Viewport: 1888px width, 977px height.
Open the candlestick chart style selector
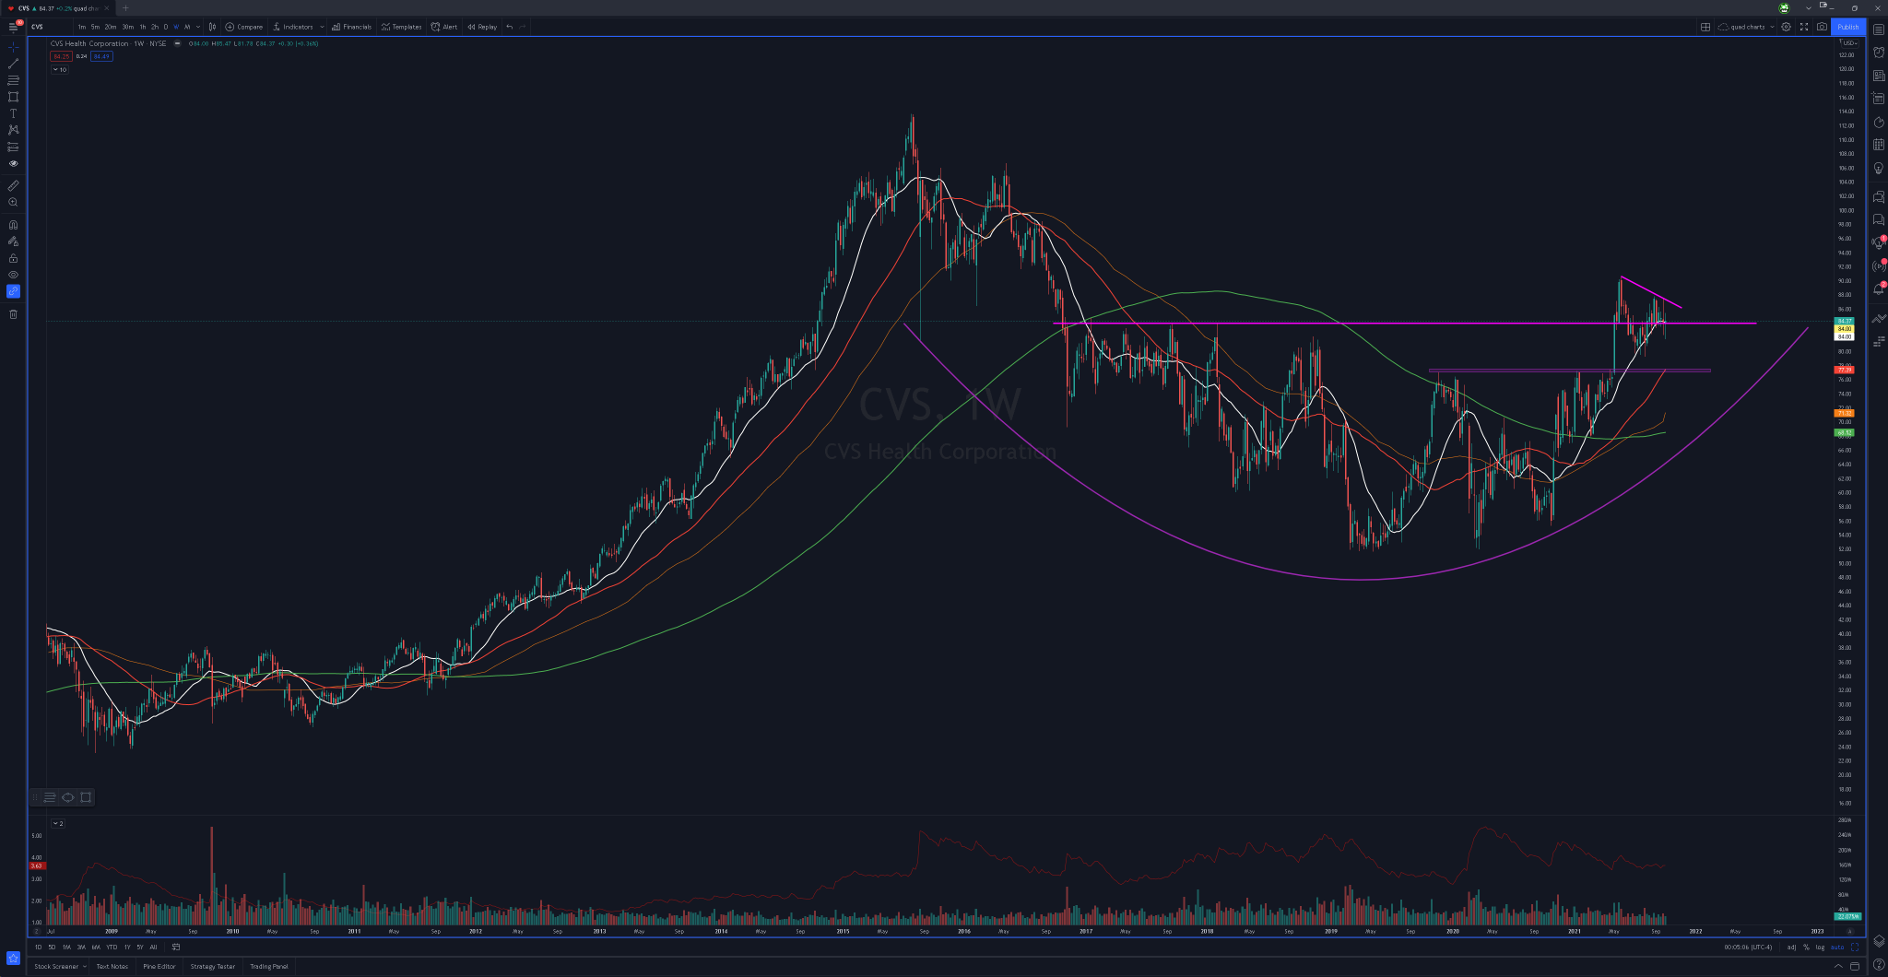(x=212, y=27)
